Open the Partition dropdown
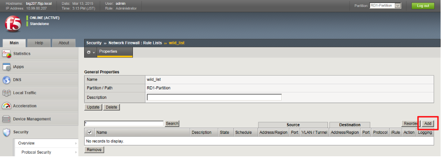The image size is (441, 158). pos(386,6)
